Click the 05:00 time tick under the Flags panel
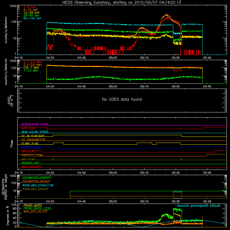Image resolution: width=230 pixels, height=230 pixels. [113, 173]
